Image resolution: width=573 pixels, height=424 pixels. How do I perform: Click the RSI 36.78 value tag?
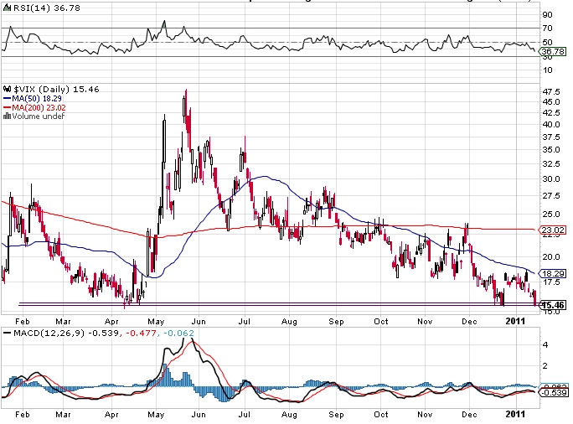pyautogui.click(x=552, y=52)
